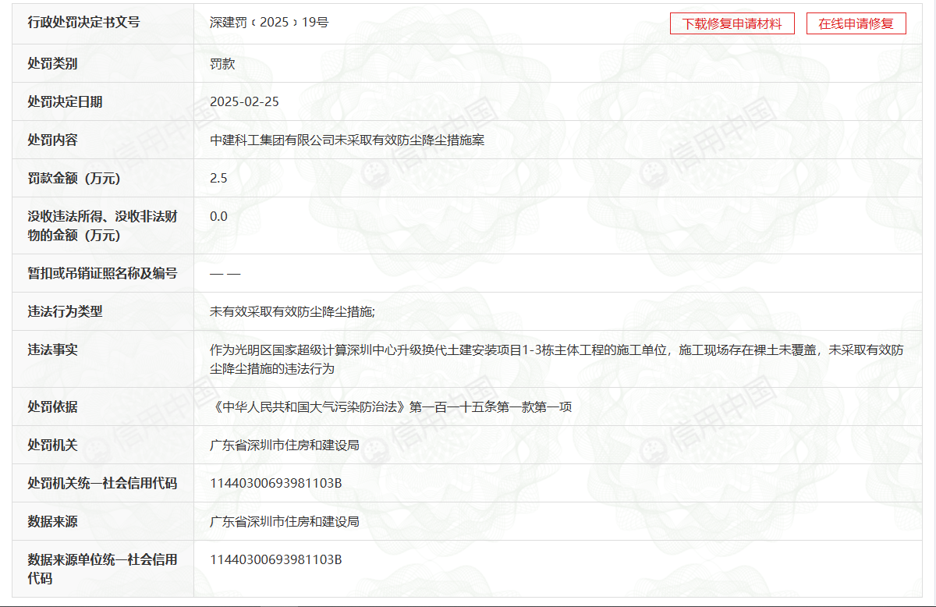This screenshot has height=607, width=936.
Task: Click the 处罚内容 label
Action: click(52, 140)
